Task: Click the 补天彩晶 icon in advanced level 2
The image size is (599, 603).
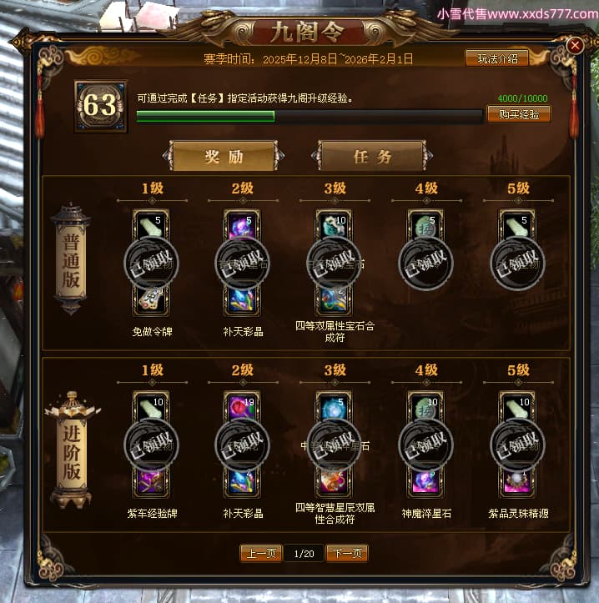Action: click(242, 482)
